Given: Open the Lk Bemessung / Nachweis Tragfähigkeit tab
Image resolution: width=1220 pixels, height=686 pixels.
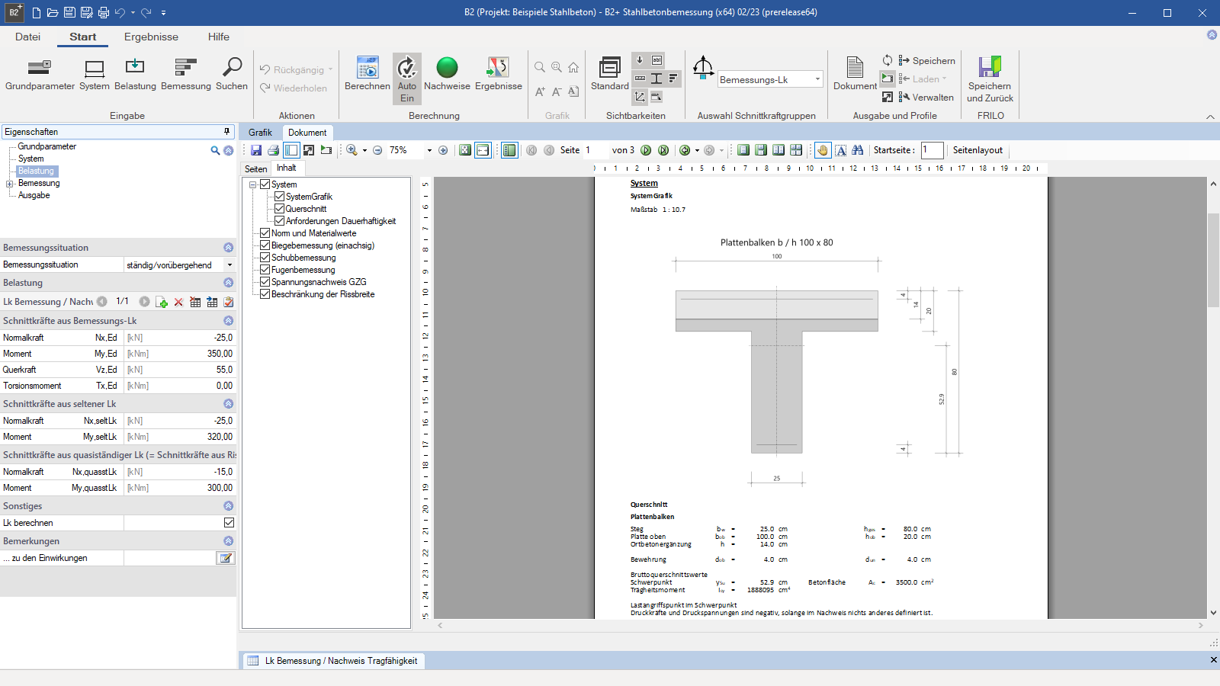Looking at the screenshot, I should pyautogui.click(x=333, y=661).
